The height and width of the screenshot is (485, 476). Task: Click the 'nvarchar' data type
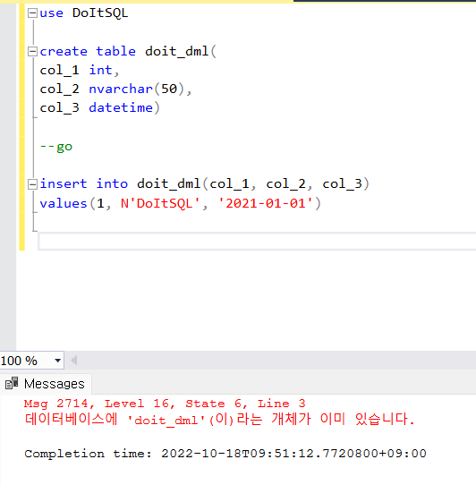[121, 89]
